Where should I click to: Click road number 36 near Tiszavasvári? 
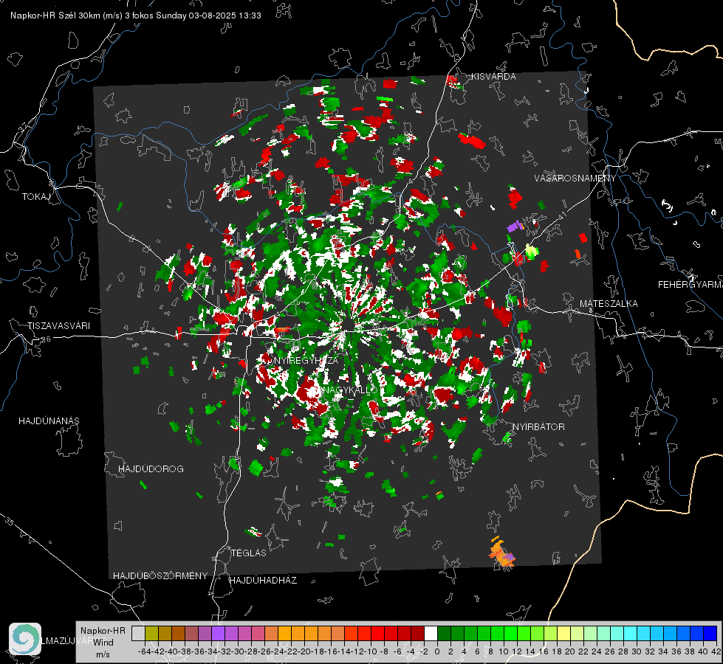click(46, 339)
